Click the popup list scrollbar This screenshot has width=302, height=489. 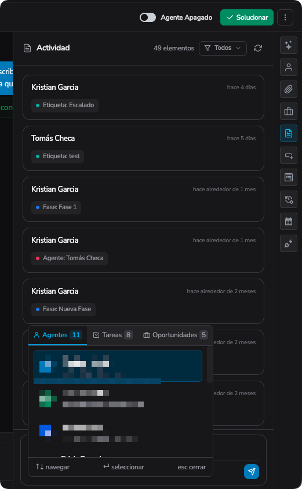coord(209,364)
